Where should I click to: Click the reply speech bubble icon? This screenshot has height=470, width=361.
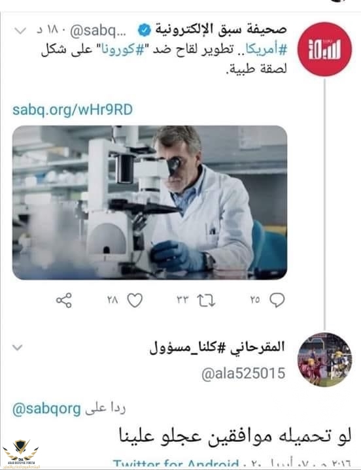coord(277,300)
